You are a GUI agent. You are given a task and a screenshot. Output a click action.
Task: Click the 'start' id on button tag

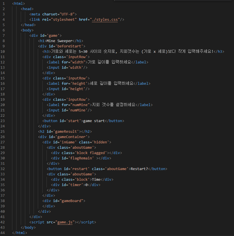point(73,121)
